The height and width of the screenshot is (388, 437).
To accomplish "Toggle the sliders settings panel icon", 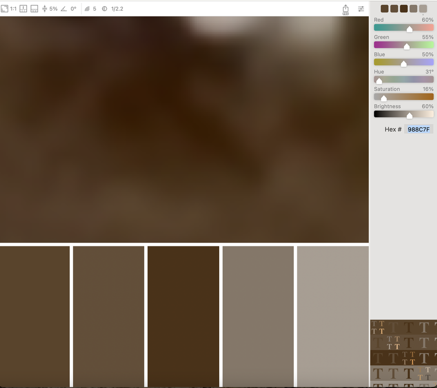I will [x=361, y=9].
